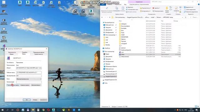
Task: Open the Предыдущие версии tab
Action: point(39,52)
